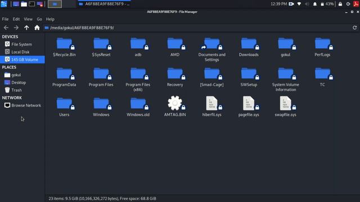Open the $SysReset folder
Viewport: 360px width, 202px height.
[x=101, y=47]
